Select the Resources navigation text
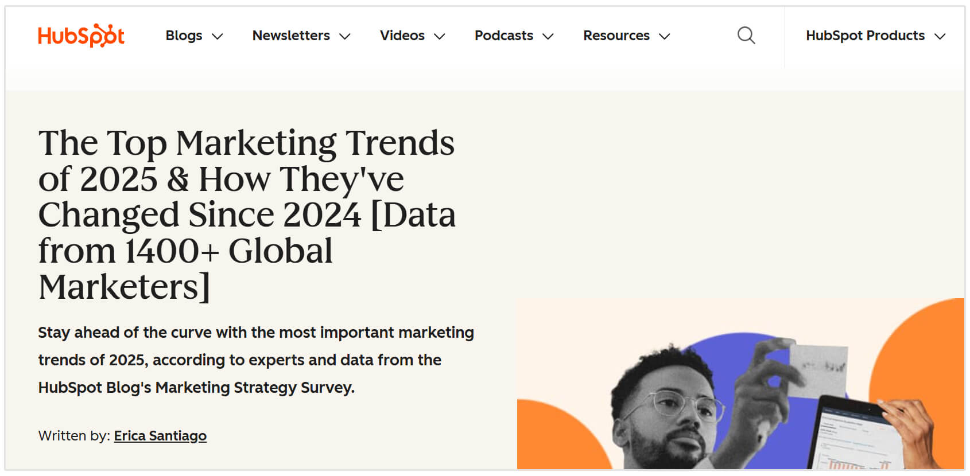Viewport: 970px width, 476px height. click(616, 36)
